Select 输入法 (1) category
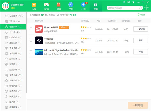Screen dimensions: 151x111 13,102
